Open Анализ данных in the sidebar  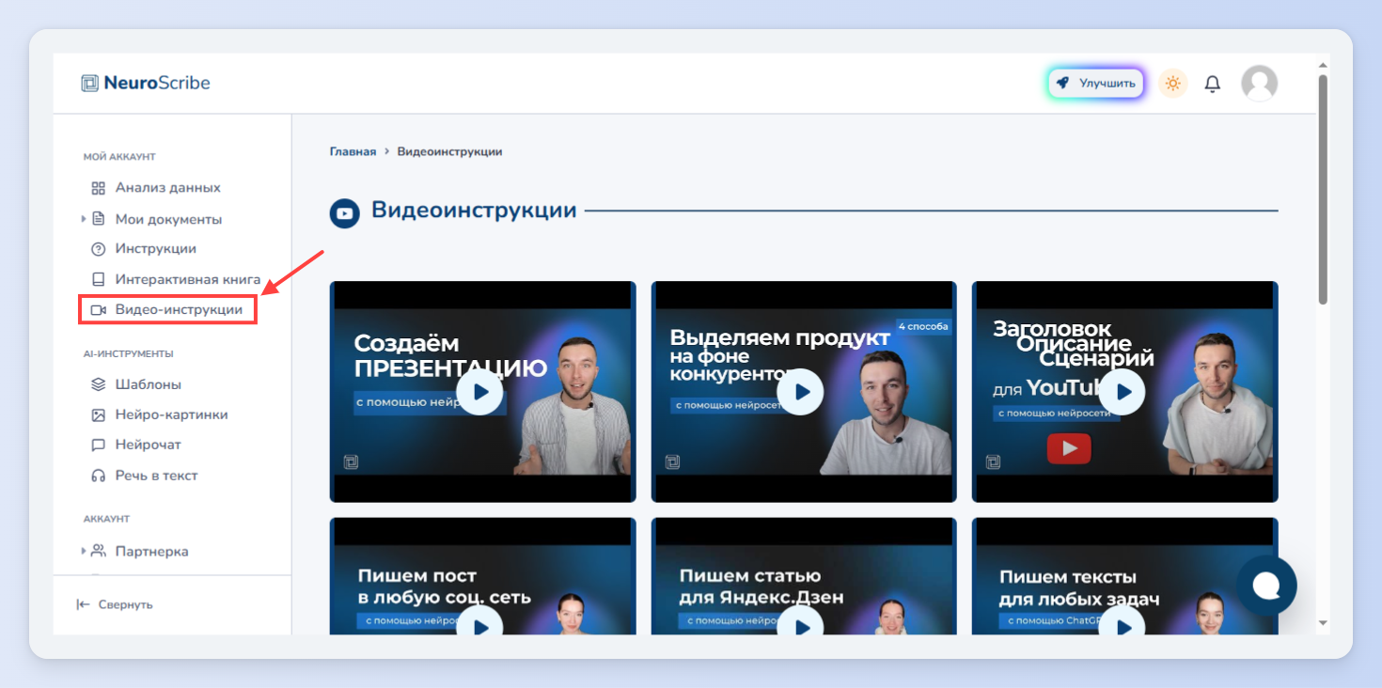pyautogui.click(x=167, y=187)
